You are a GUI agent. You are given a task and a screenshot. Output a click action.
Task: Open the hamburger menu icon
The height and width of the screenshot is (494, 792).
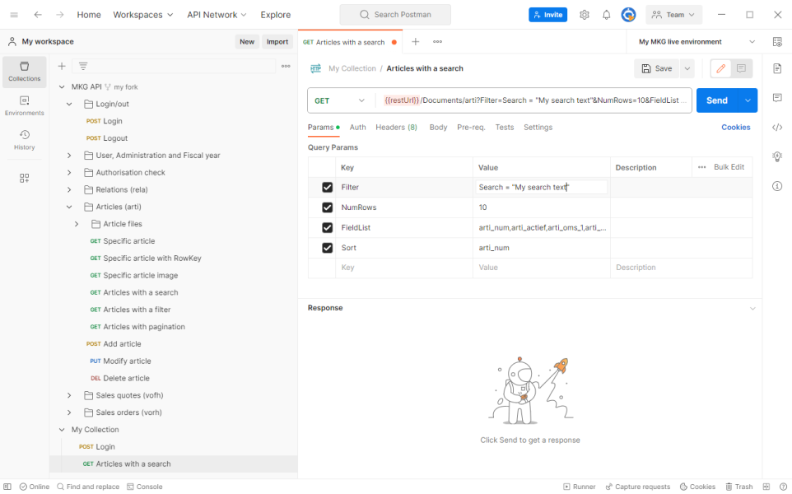tap(14, 15)
